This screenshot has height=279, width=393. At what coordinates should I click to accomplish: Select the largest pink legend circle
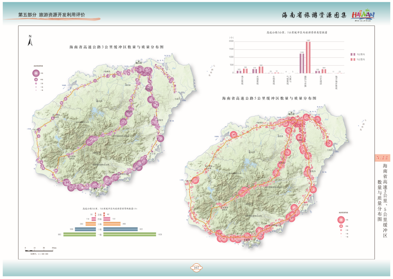[x=342, y=219]
